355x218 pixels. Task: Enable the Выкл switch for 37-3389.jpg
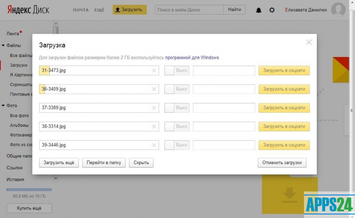[x=177, y=108]
